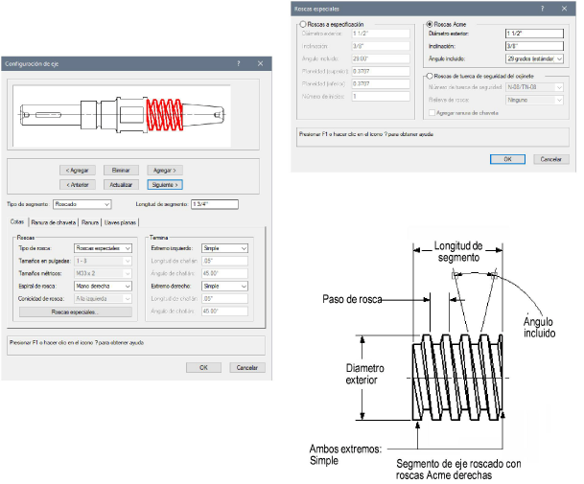
Task: Switch to the Ranura de chaveta tab
Action: pos(54,222)
